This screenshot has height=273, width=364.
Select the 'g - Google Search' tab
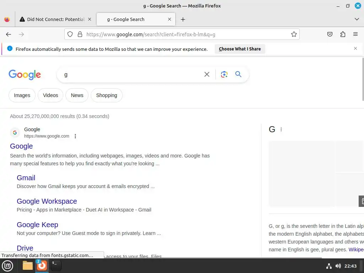[x=136, y=19]
